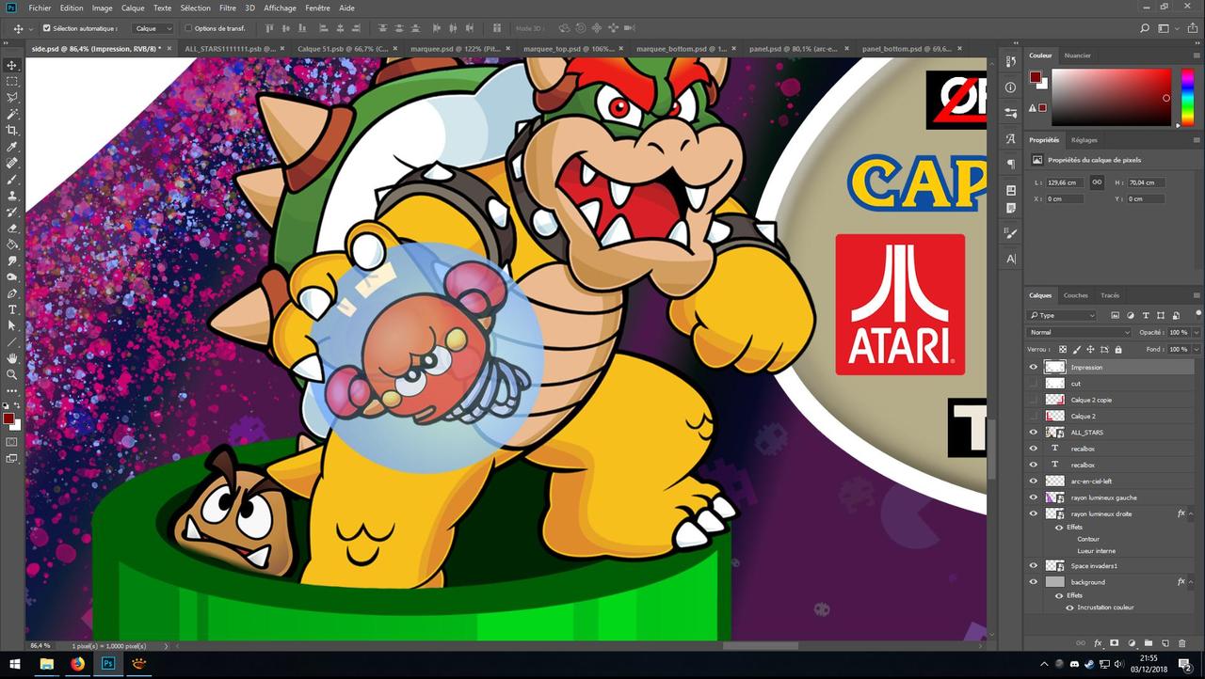Select the Rectangular Marquee tool
This screenshot has height=679, width=1205.
point(12,82)
